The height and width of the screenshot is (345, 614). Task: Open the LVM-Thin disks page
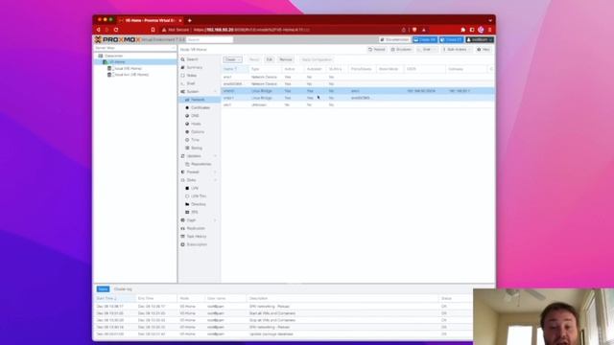point(199,195)
